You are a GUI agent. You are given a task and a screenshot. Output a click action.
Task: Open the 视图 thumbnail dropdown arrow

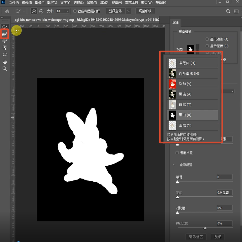point(197,50)
